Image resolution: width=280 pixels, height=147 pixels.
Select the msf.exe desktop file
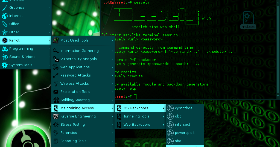point(248,20)
